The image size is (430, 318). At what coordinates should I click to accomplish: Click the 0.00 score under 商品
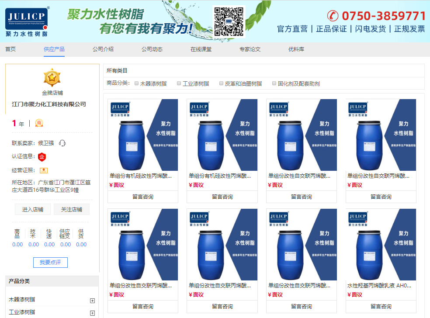pyautogui.click(x=17, y=245)
